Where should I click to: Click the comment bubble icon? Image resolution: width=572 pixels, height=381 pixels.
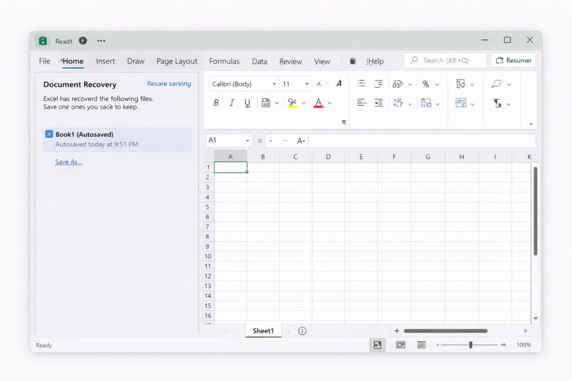(x=496, y=84)
